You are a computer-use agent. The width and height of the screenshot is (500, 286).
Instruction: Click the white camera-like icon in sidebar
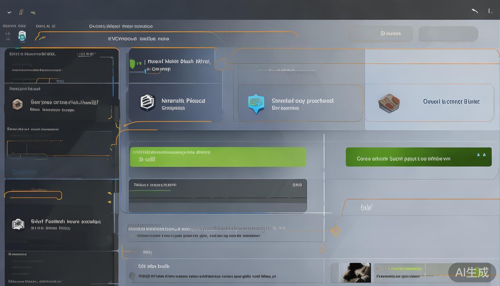18,224
